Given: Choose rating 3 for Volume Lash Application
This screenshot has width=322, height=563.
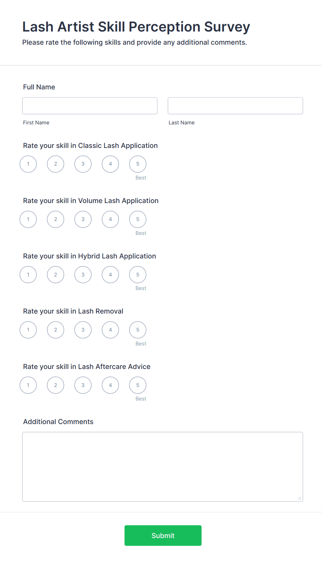Looking at the screenshot, I should [83, 219].
